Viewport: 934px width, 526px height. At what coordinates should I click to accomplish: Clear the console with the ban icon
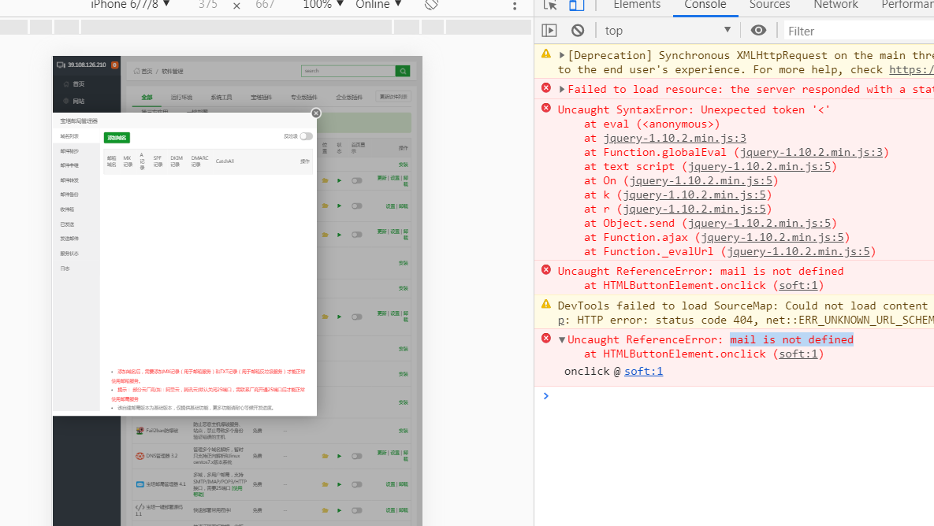tap(578, 31)
